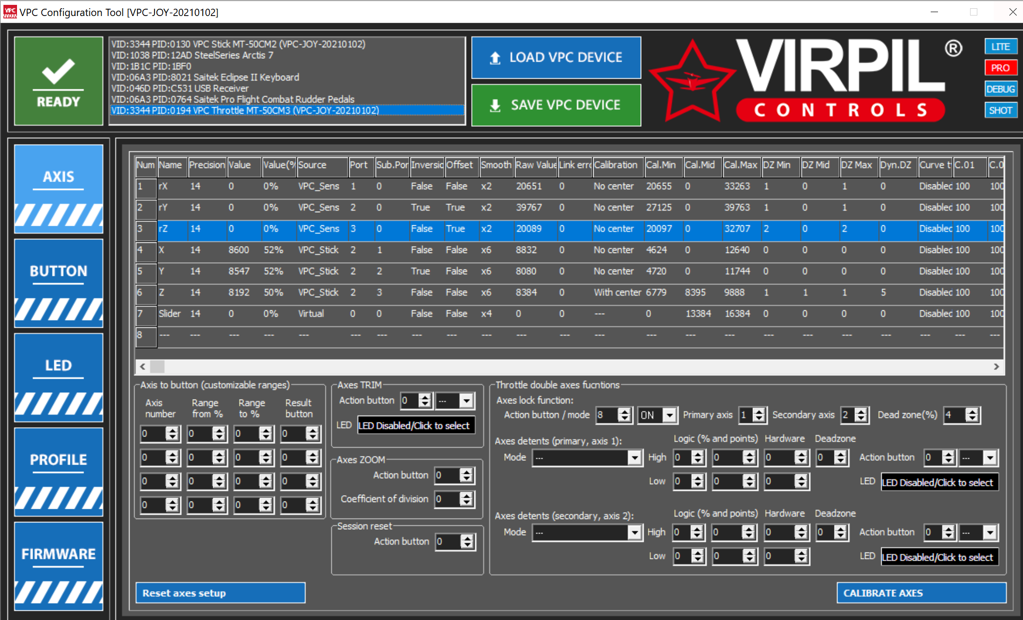
Task: Close the VPC Configuration Tool window
Action: click(1012, 12)
